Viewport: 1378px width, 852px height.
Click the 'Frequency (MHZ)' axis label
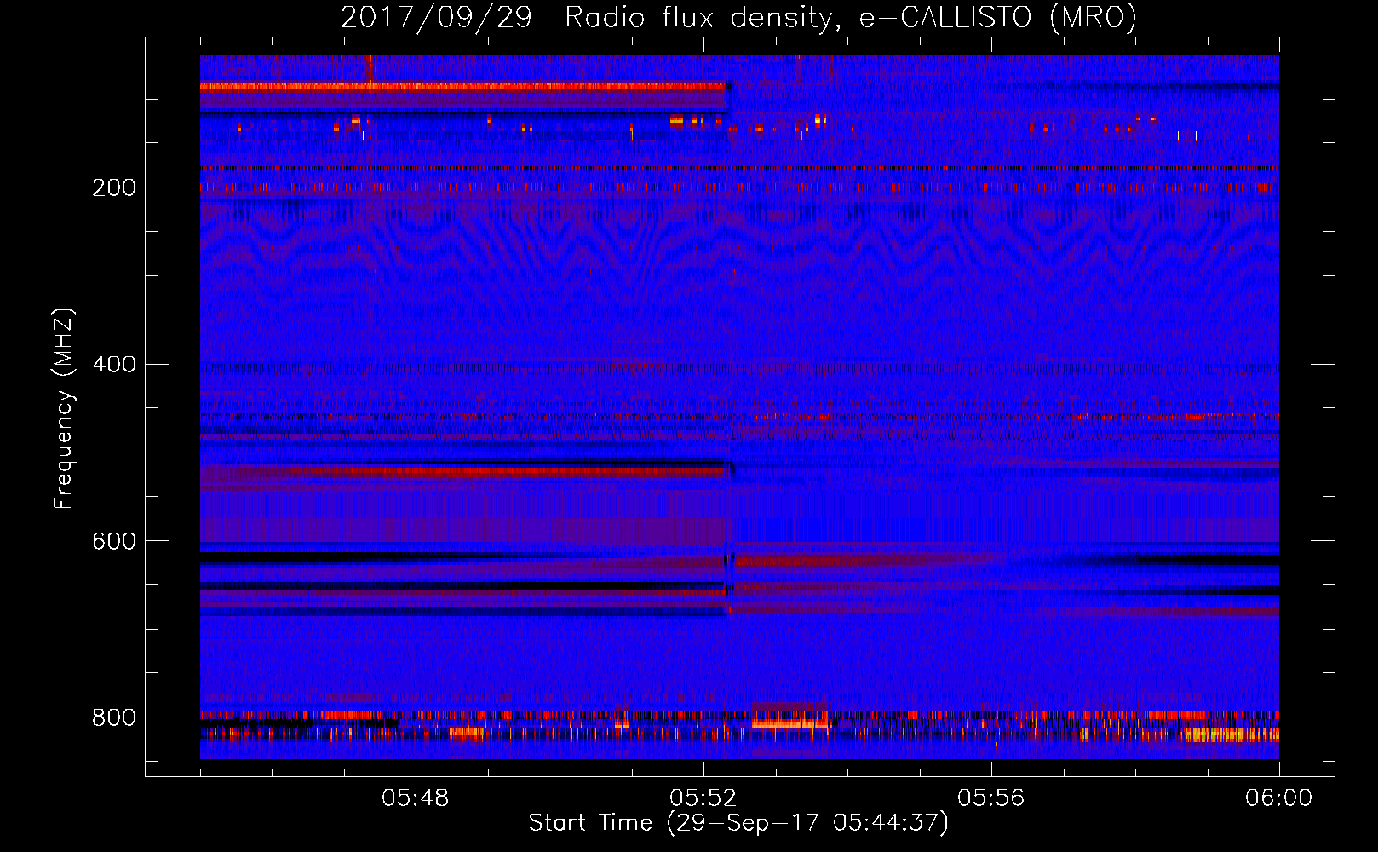pos(63,409)
